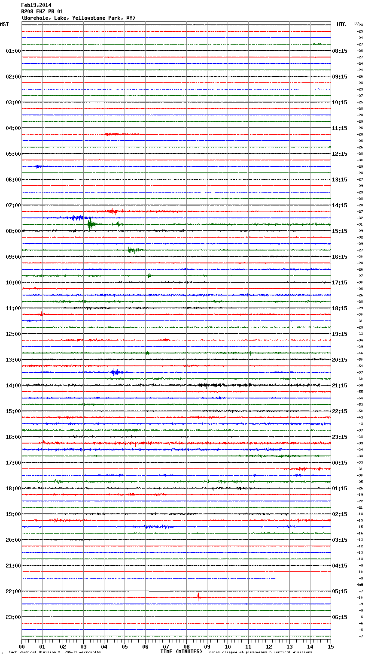Viewport: 365px width, 658px height.
Task: Click the TIME (MINUTES) axis title
Action: tap(181, 652)
